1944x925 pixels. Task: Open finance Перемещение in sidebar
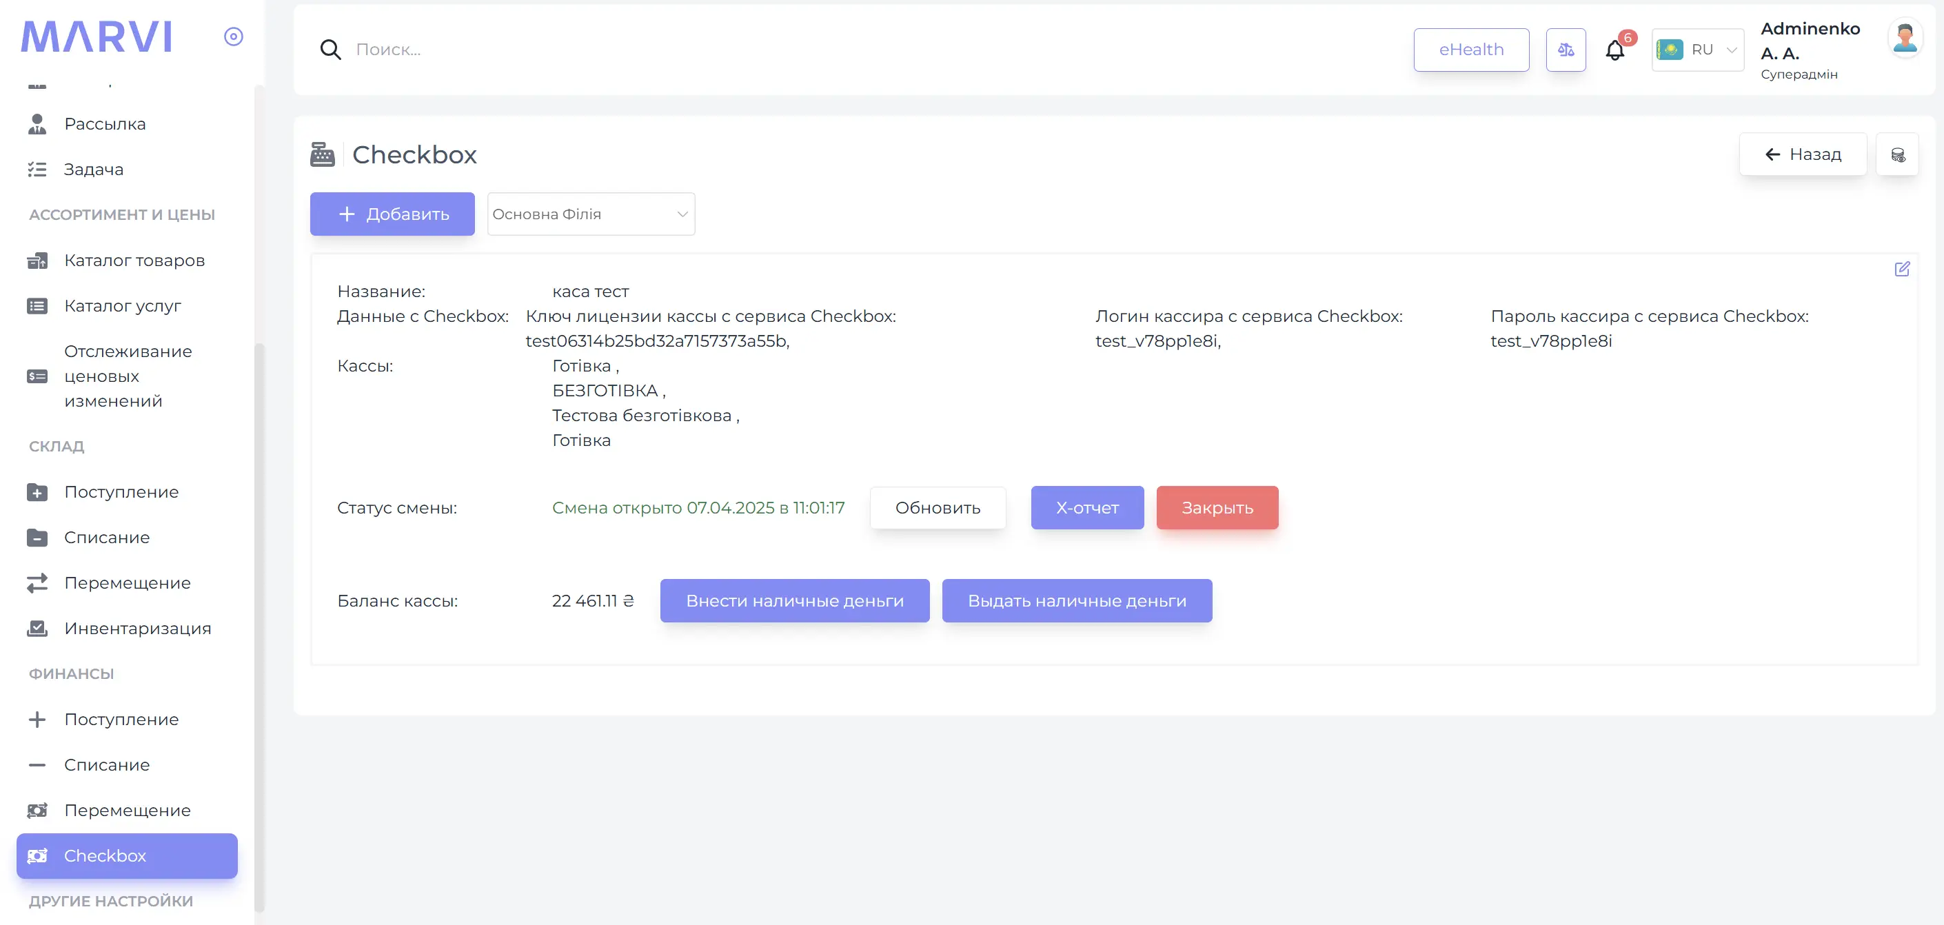[x=128, y=811]
